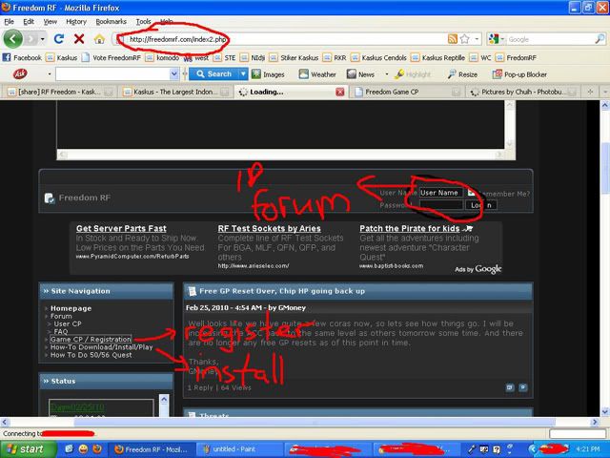Open the Tools menu
The image size is (610, 458).
(x=143, y=22)
